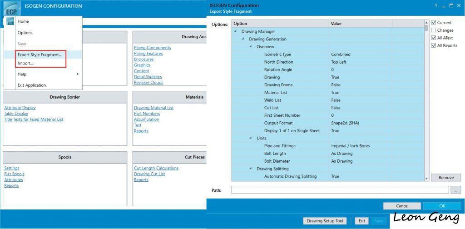Collapse the Overview node
The image size is (465, 229).
click(251, 47)
